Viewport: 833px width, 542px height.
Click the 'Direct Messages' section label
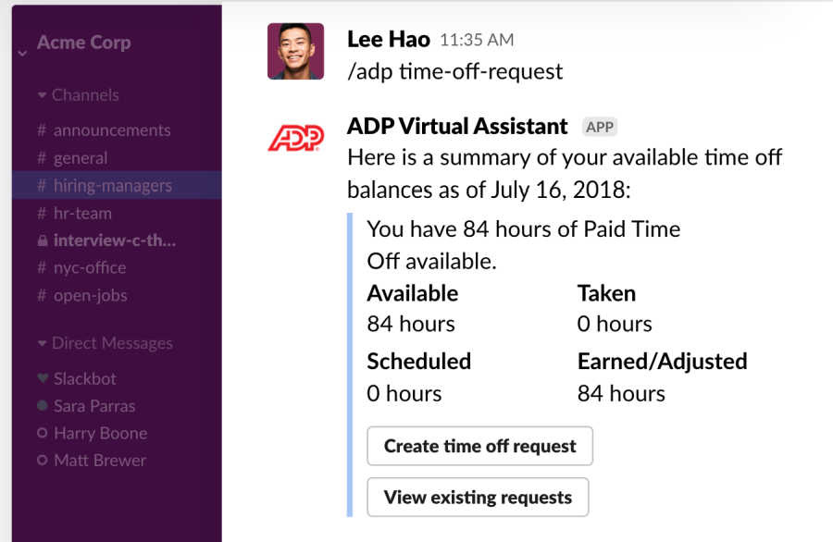coord(112,343)
